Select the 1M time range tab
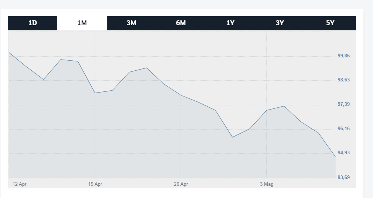373x198 pixels. [82, 23]
